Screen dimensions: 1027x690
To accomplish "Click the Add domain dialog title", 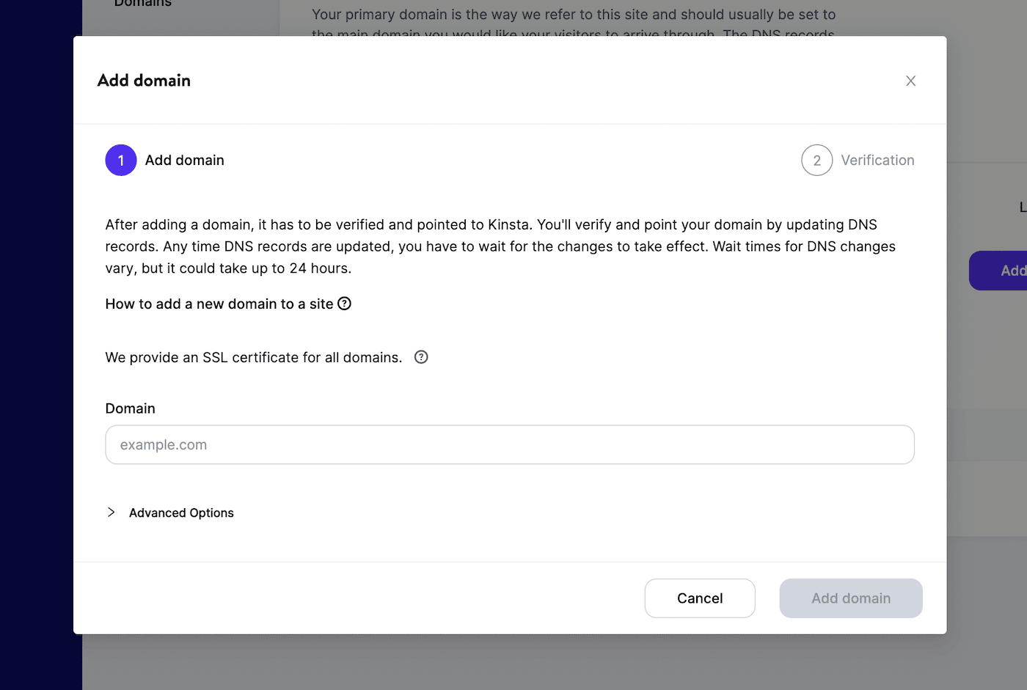I will click(144, 80).
